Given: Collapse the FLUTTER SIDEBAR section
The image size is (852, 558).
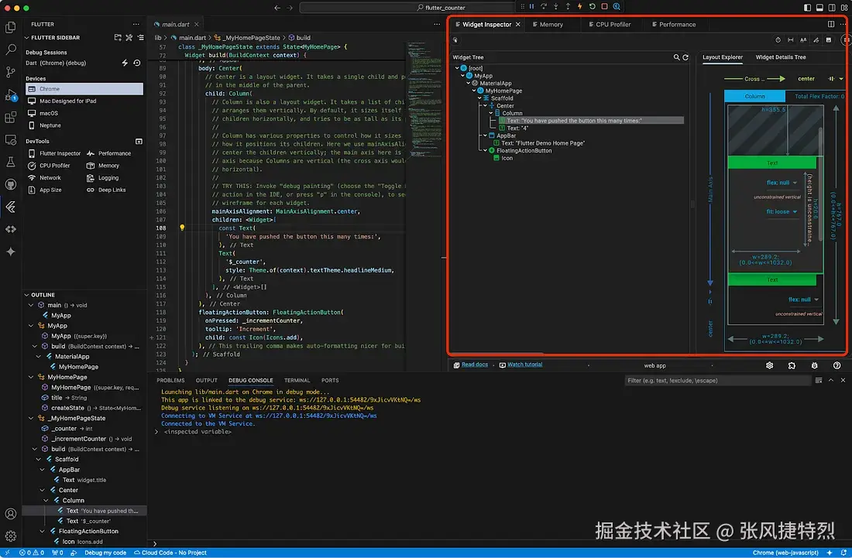Looking at the screenshot, I should pyautogui.click(x=26, y=37).
